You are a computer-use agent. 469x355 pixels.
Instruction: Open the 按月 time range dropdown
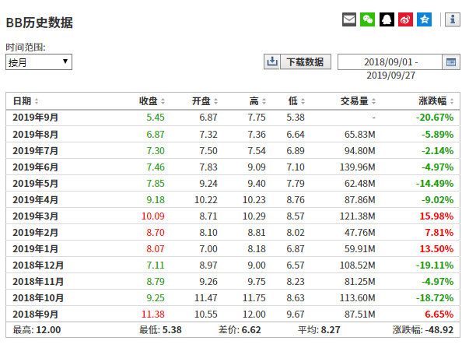[x=39, y=62]
